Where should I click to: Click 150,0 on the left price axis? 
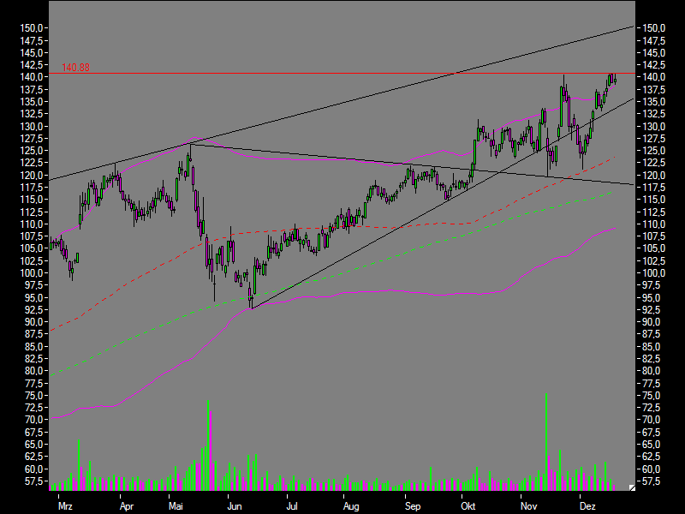(32, 28)
